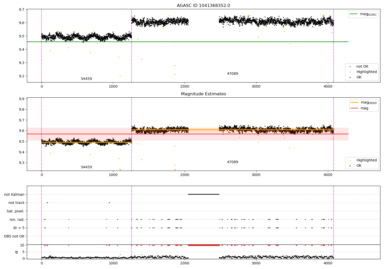Click the 9.2 tick label on the top plot
The width and height of the screenshot is (384, 269).
tap(22, 76)
